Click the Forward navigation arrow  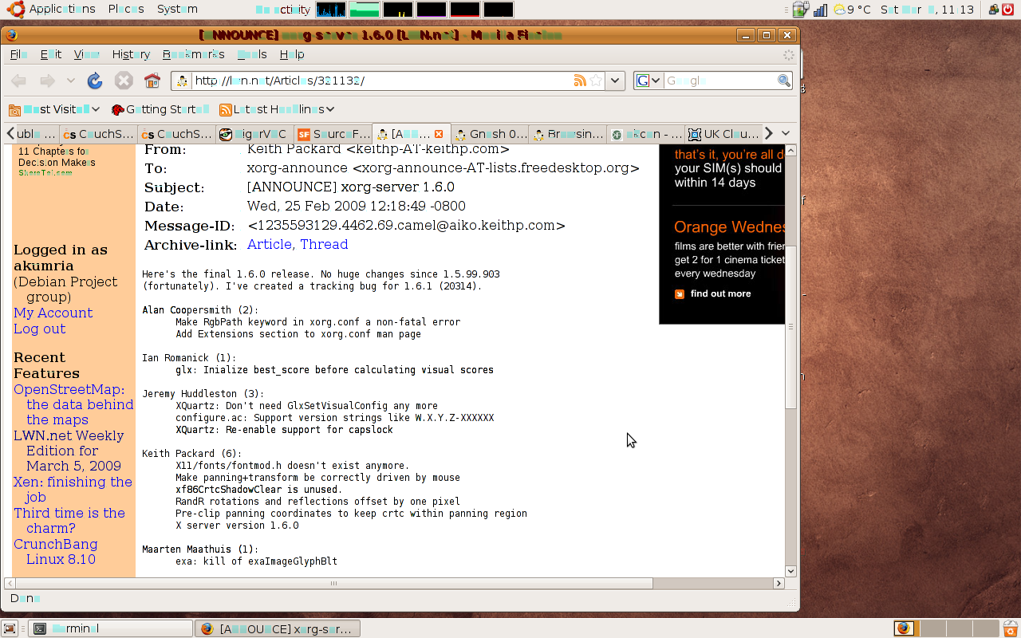coord(47,81)
